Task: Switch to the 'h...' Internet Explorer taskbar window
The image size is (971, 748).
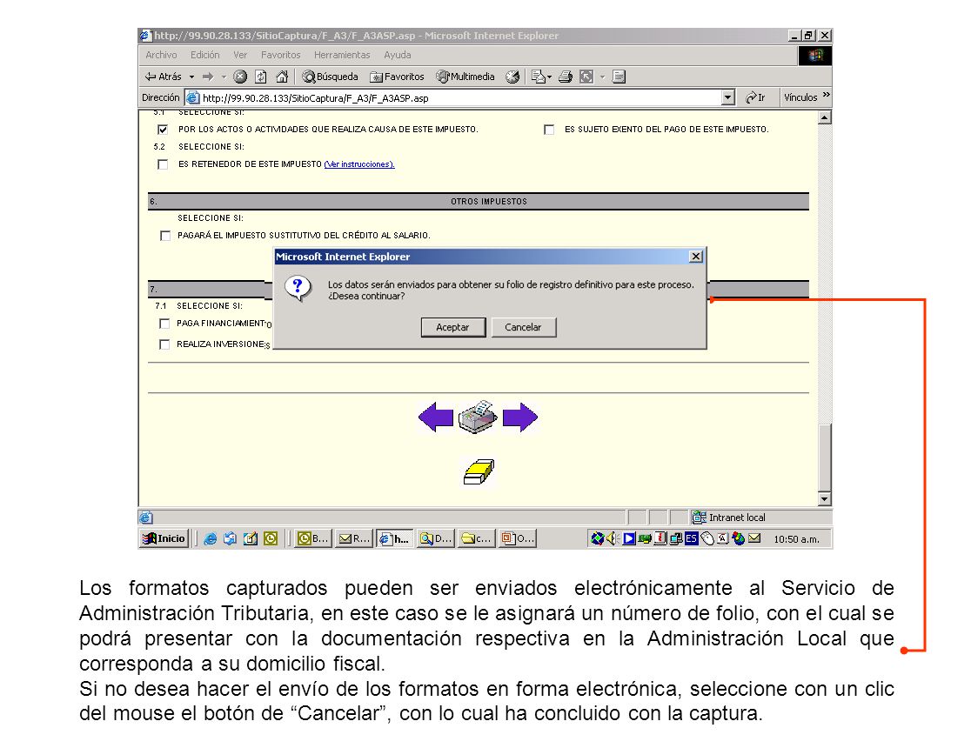Action: (x=395, y=538)
